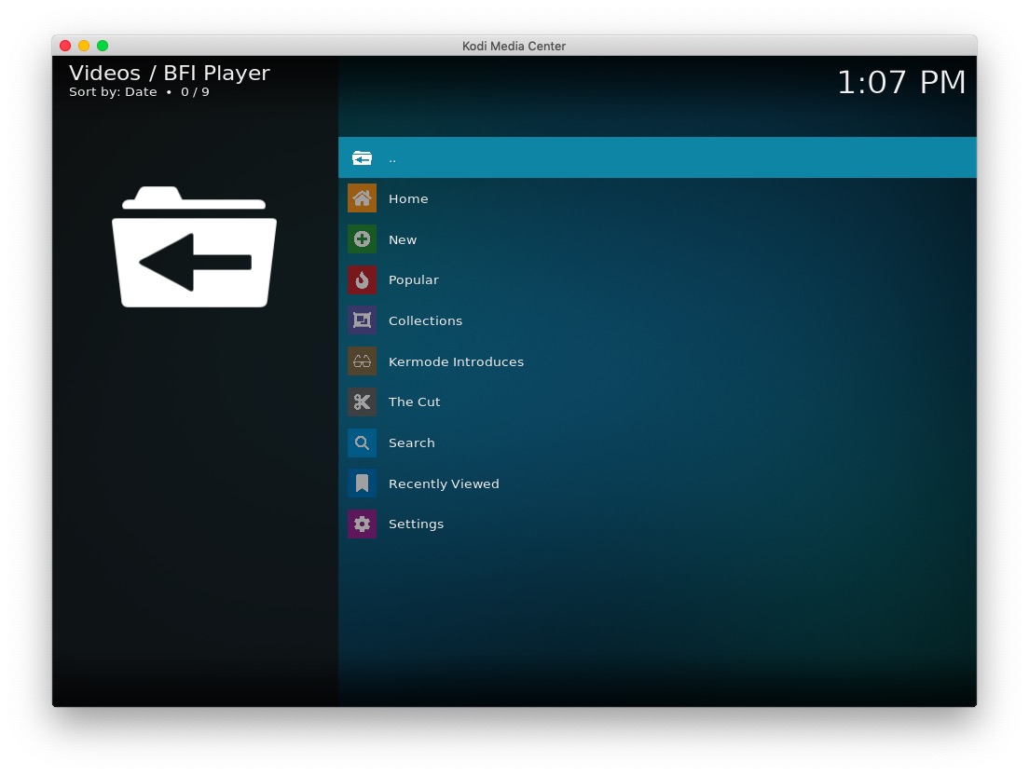This screenshot has height=776, width=1029.
Task: Click the Sort by: Date label
Action: coord(113,92)
